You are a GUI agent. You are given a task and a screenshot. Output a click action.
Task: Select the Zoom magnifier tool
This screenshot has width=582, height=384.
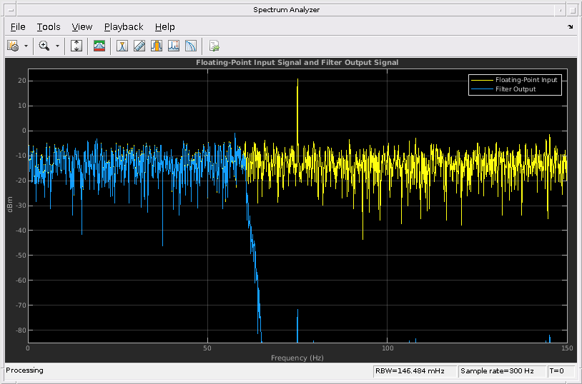(44, 46)
